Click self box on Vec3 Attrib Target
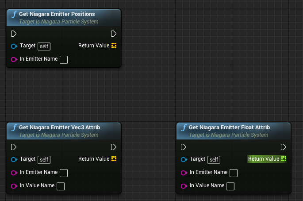The width and height of the screenshot is (303, 201). [x=44, y=160]
